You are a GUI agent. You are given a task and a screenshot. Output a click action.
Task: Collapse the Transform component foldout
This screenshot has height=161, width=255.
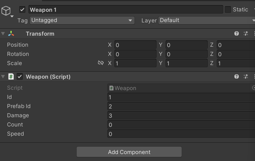pyautogui.click(x=3, y=33)
